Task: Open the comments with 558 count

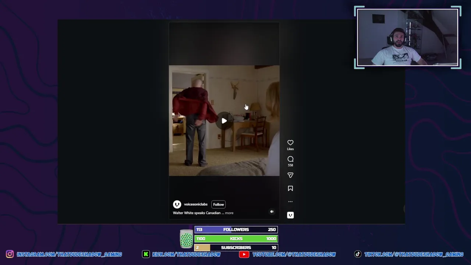Action: (290, 159)
